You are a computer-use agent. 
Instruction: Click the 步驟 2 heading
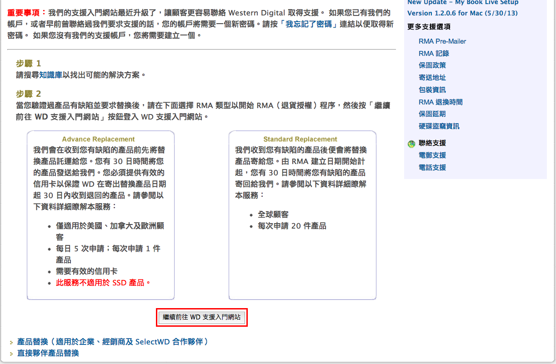(29, 94)
